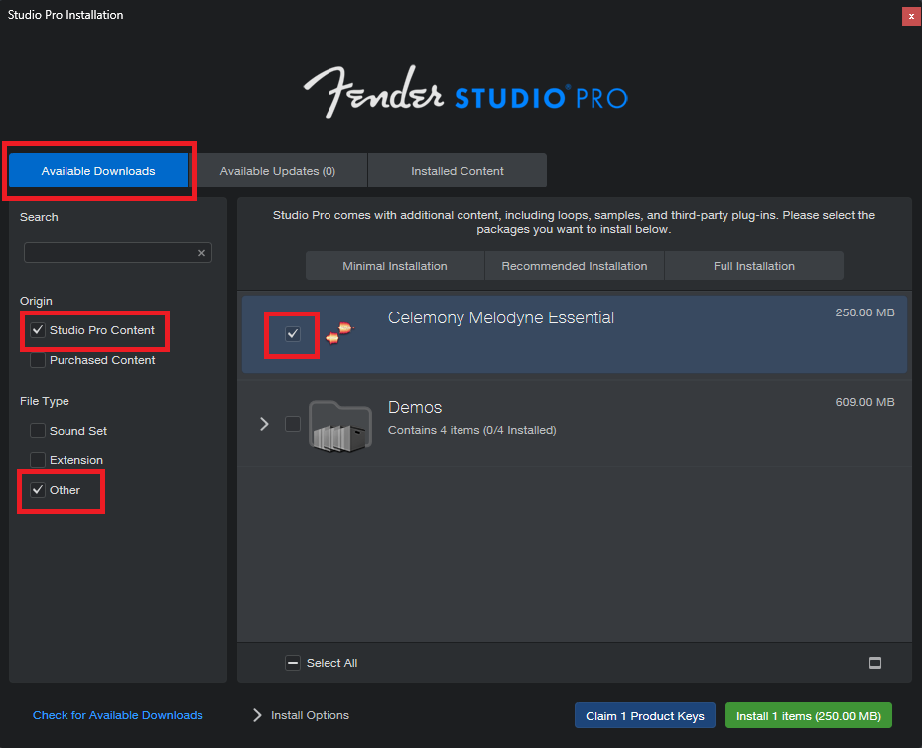Click the 609.00 MB size label

(865, 402)
